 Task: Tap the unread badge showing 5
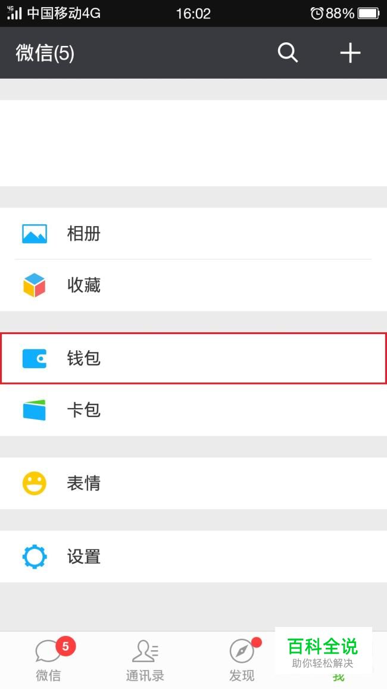pyautogui.click(x=65, y=646)
